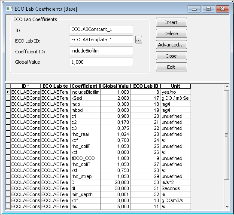Click the m/s^2 unit cell
This screenshot has width=234, height=215.
point(176,182)
